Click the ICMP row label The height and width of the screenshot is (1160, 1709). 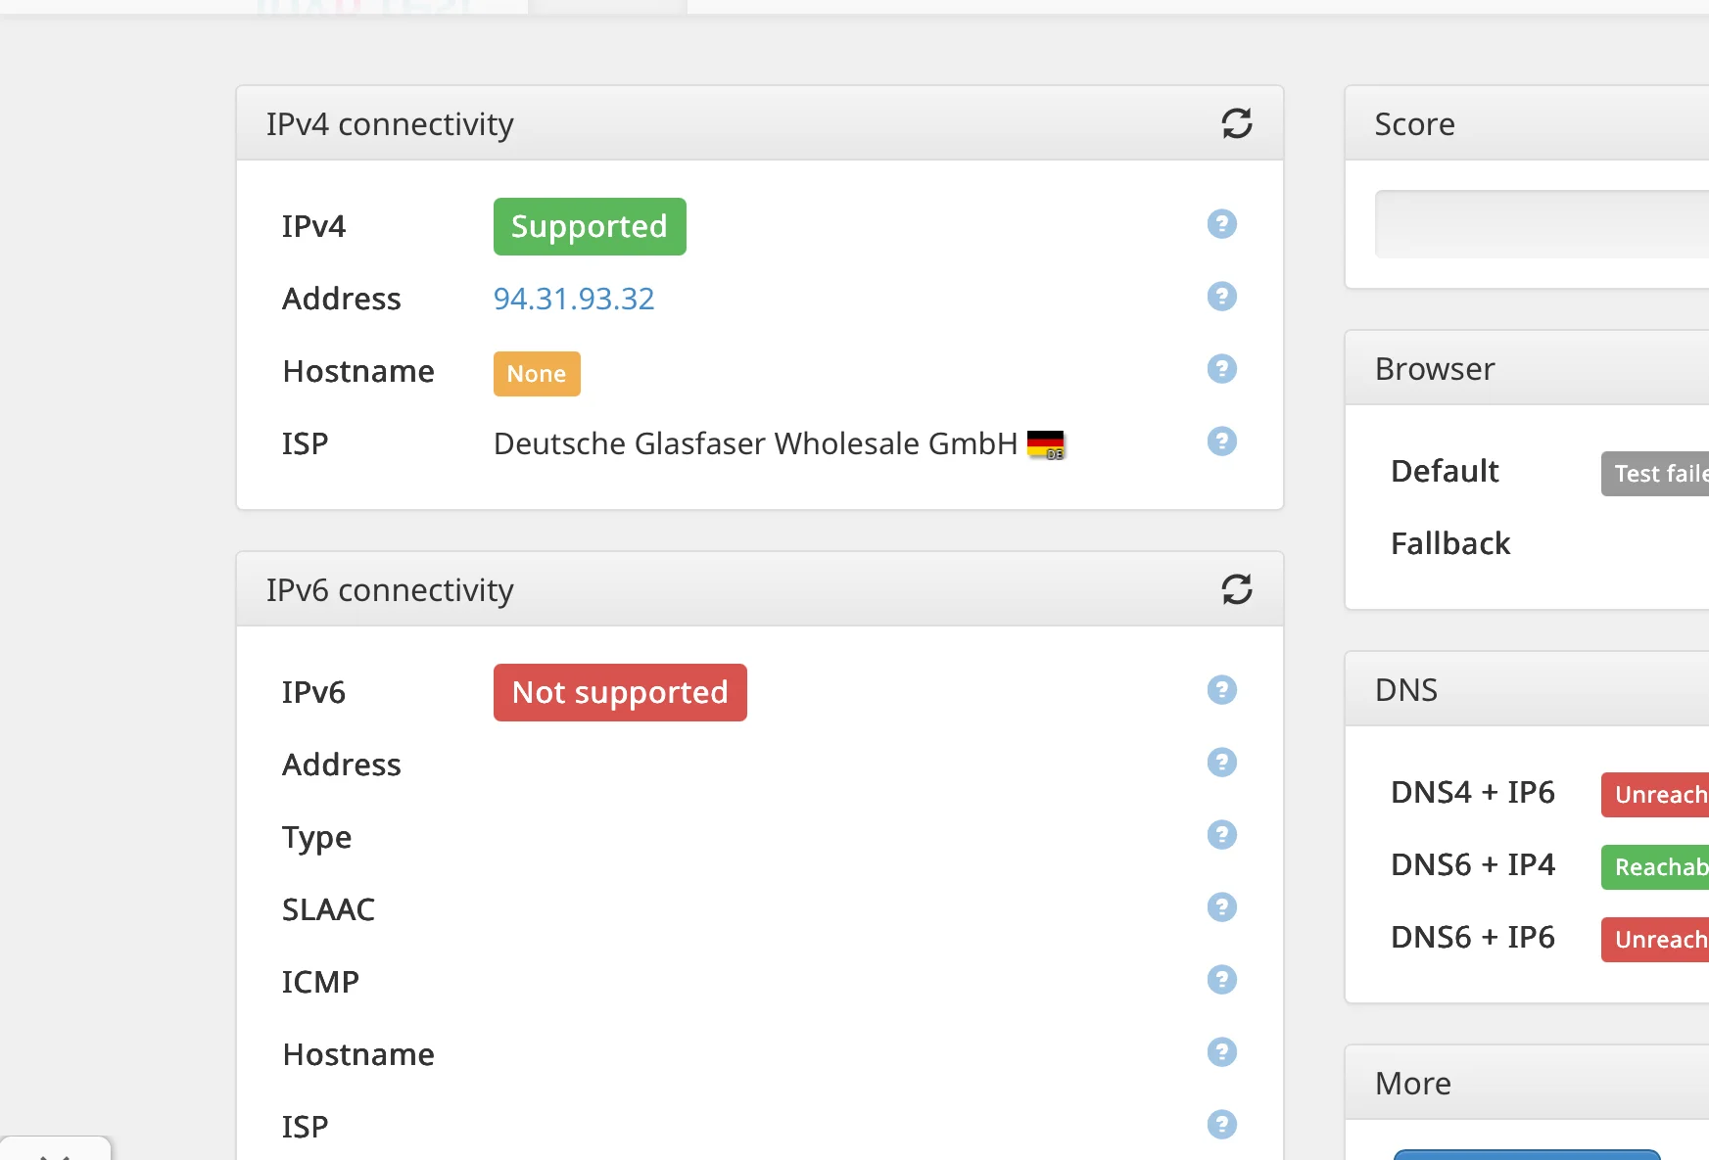(x=320, y=982)
